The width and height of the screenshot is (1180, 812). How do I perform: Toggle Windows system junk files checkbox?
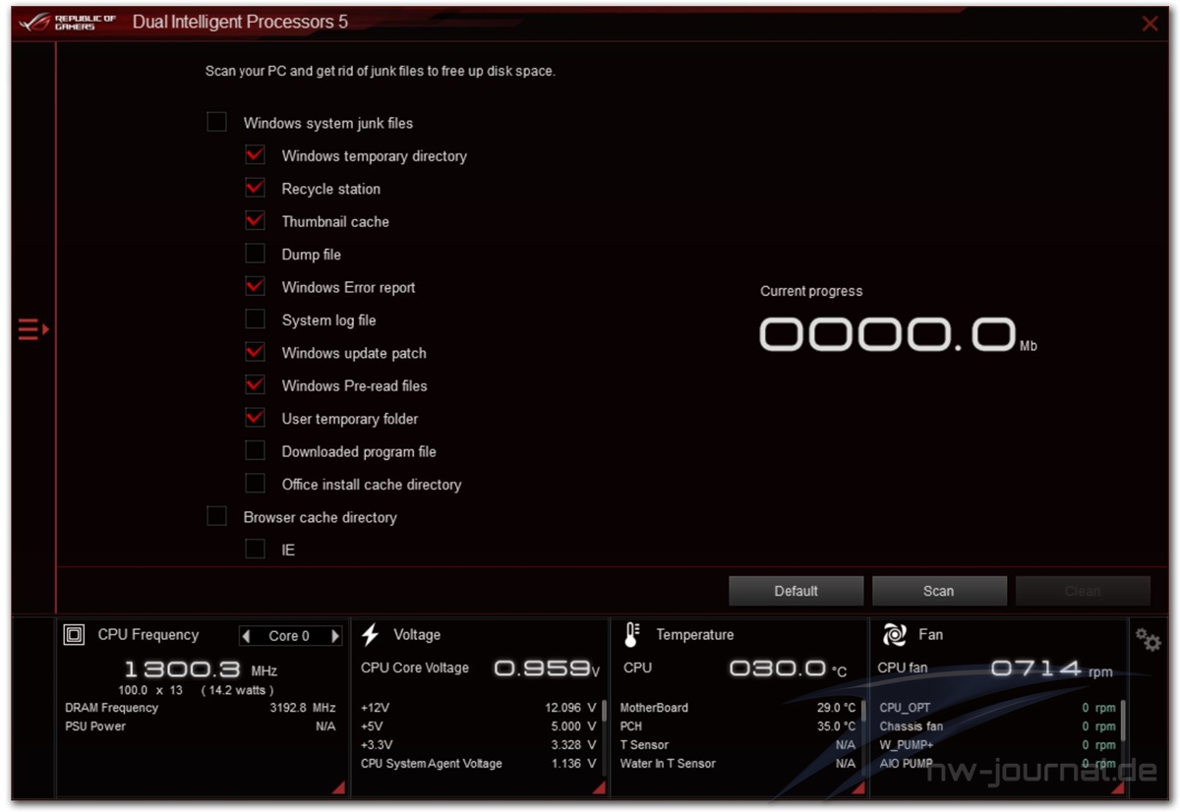[216, 122]
